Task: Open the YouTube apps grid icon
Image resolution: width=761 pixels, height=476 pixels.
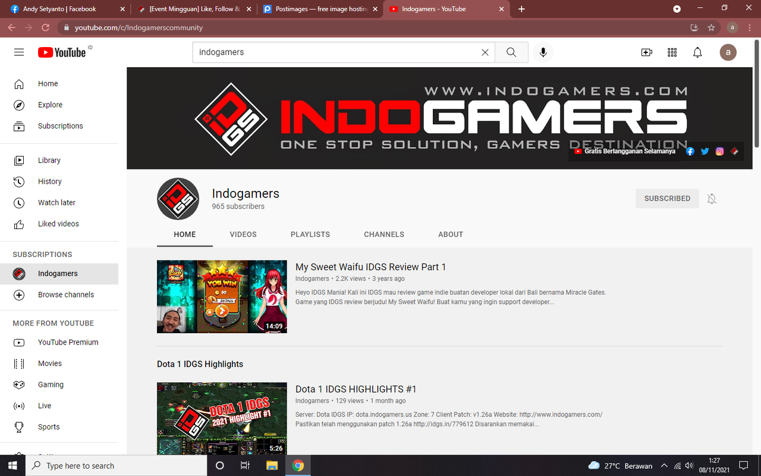Action: [x=672, y=52]
